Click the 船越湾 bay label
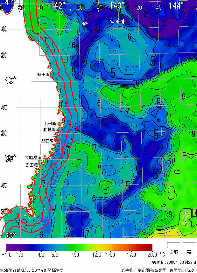 [49, 129]
